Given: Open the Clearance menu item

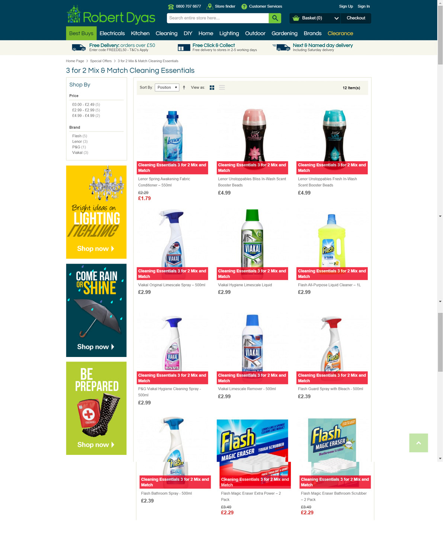Looking at the screenshot, I should [x=340, y=33].
